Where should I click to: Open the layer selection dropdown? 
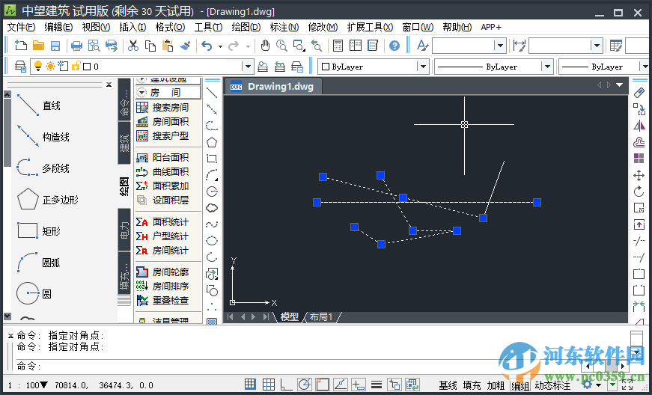(x=248, y=67)
